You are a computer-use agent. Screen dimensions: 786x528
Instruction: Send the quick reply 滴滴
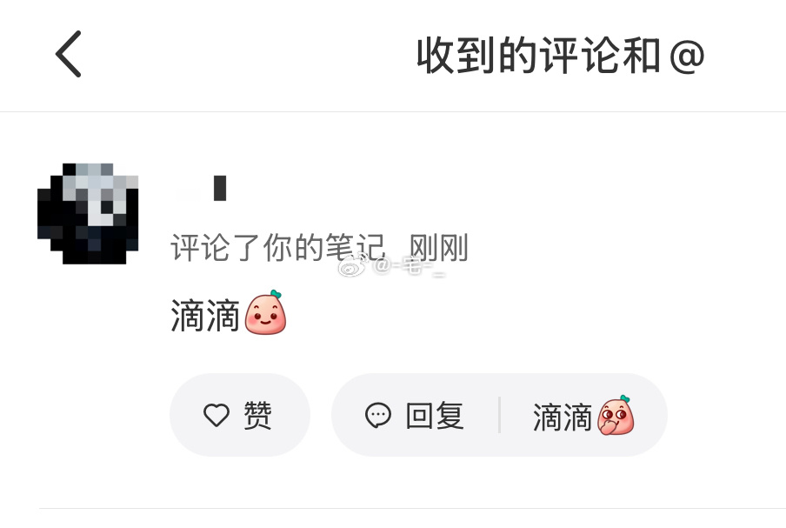pyautogui.click(x=583, y=415)
